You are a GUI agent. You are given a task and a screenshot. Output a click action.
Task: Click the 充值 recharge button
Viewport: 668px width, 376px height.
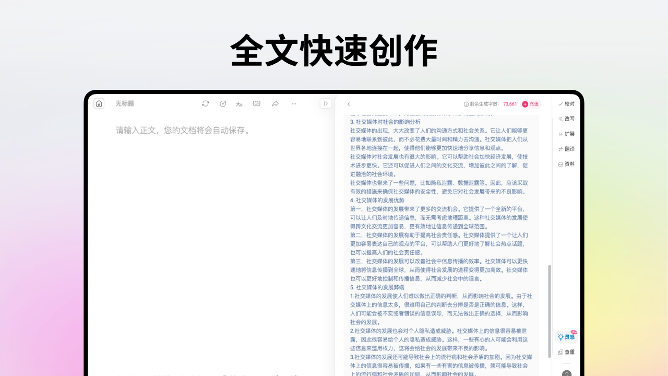click(x=530, y=104)
